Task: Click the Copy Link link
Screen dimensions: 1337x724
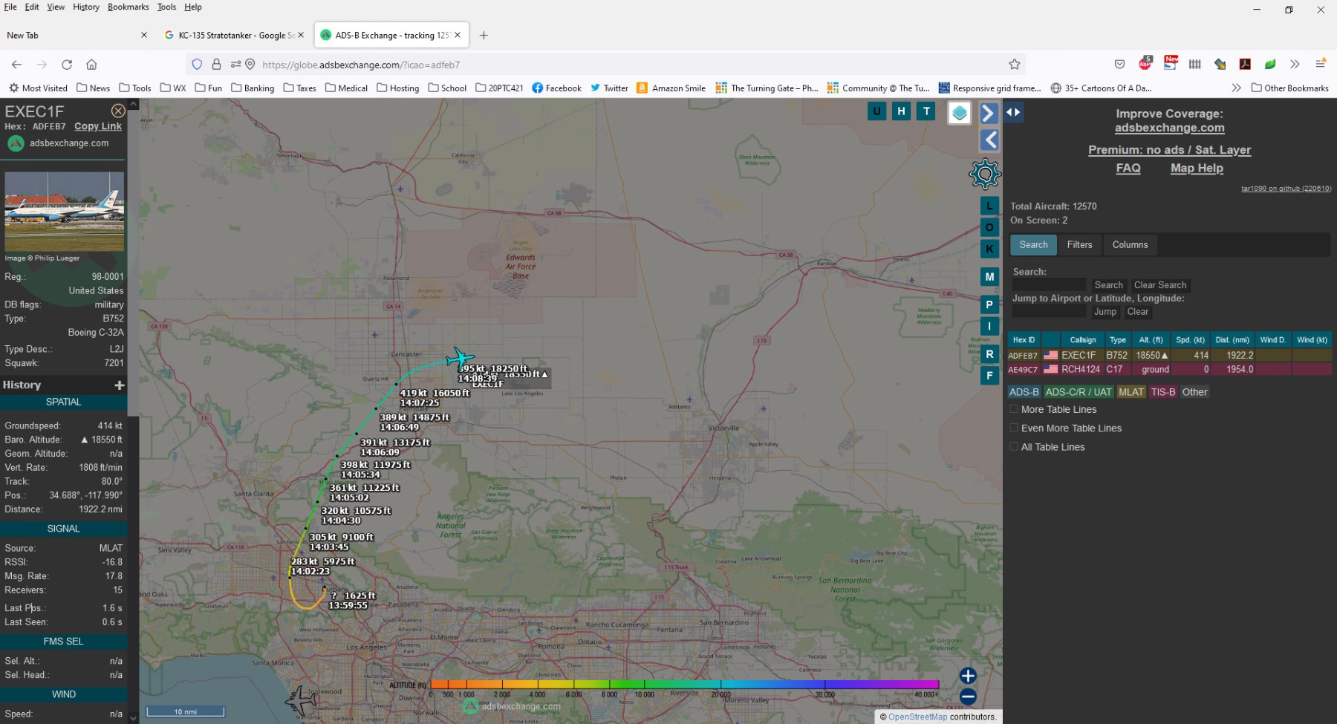Action: tap(97, 126)
